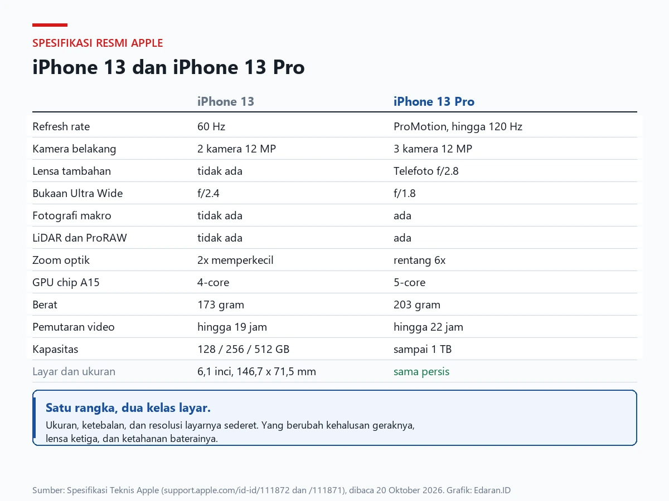669x501 pixels.
Task: Click the "60 Hz" cell
Action: click(211, 126)
